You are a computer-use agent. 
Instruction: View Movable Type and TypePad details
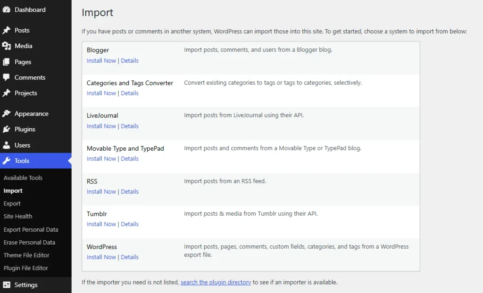(130, 159)
